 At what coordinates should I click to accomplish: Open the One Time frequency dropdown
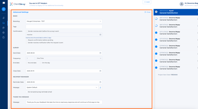[x=69, y=58]
